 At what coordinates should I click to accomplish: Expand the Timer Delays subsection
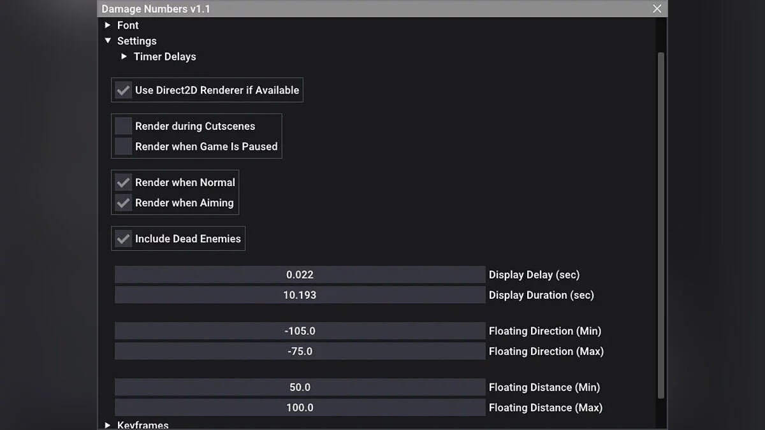tap(124, 57)
